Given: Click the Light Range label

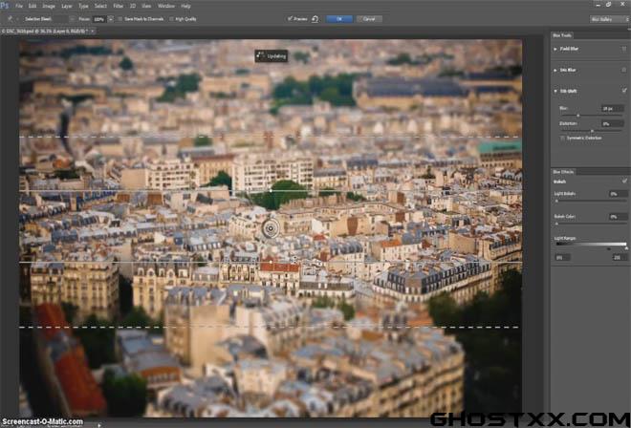Looking at the screenshot, I should click(565, 239).
